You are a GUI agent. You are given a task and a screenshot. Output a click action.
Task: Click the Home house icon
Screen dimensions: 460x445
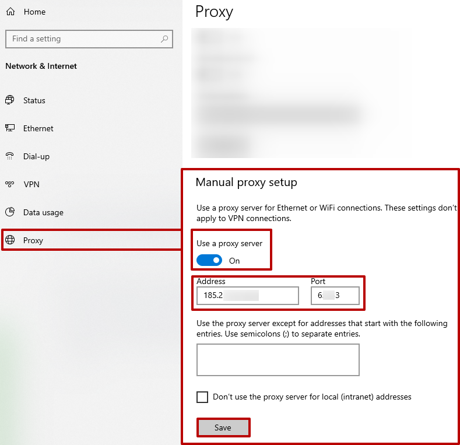pos(10,12)
